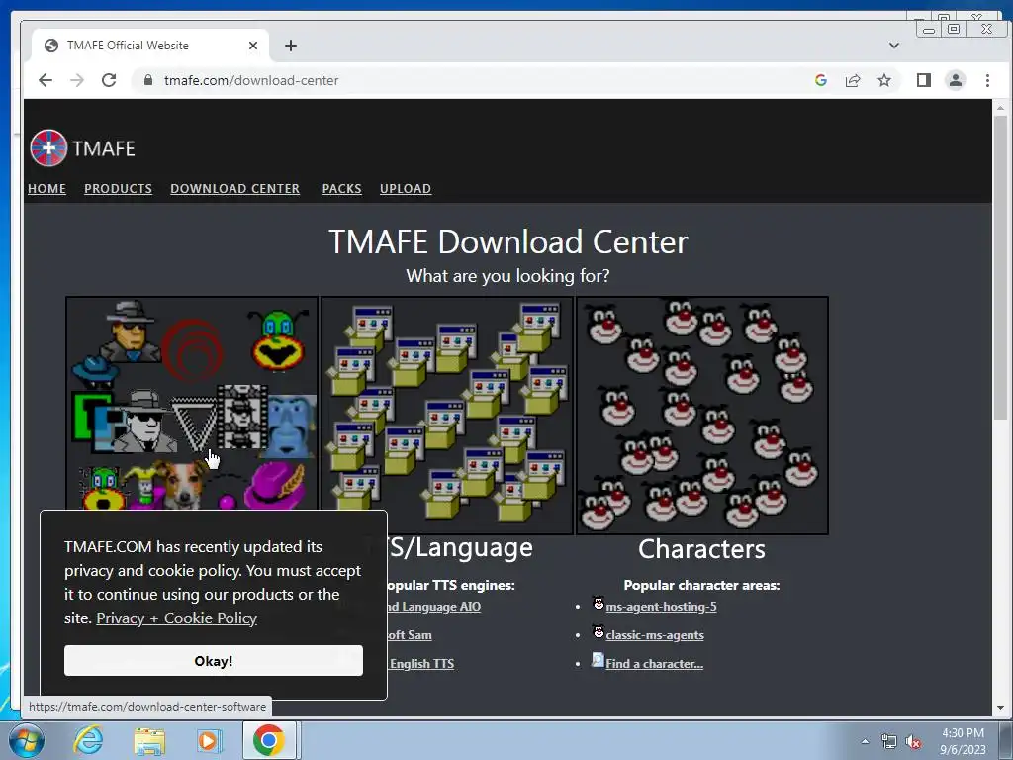The image size is (1013, 760).
Task: Click the Chrome taskbar icon
Action: 269,740
